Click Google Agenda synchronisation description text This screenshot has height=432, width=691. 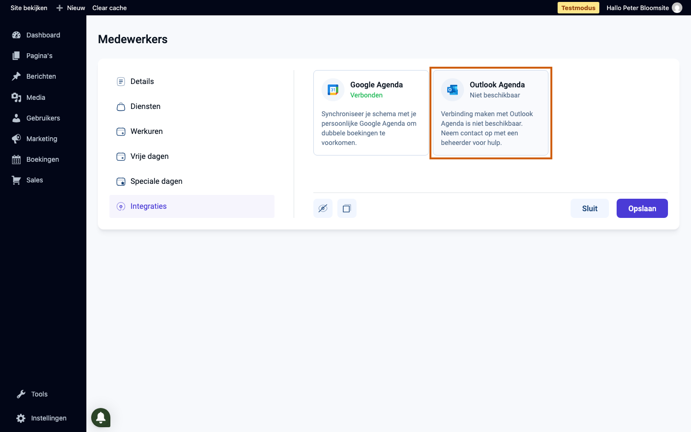tap(369, 128)
